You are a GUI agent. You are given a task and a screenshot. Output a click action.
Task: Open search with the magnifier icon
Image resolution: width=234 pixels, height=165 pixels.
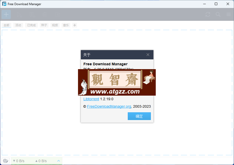[218, 14]
